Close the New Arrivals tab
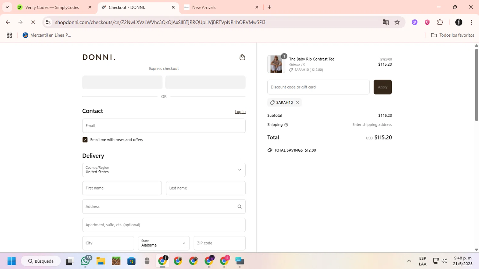 (257, 7)
